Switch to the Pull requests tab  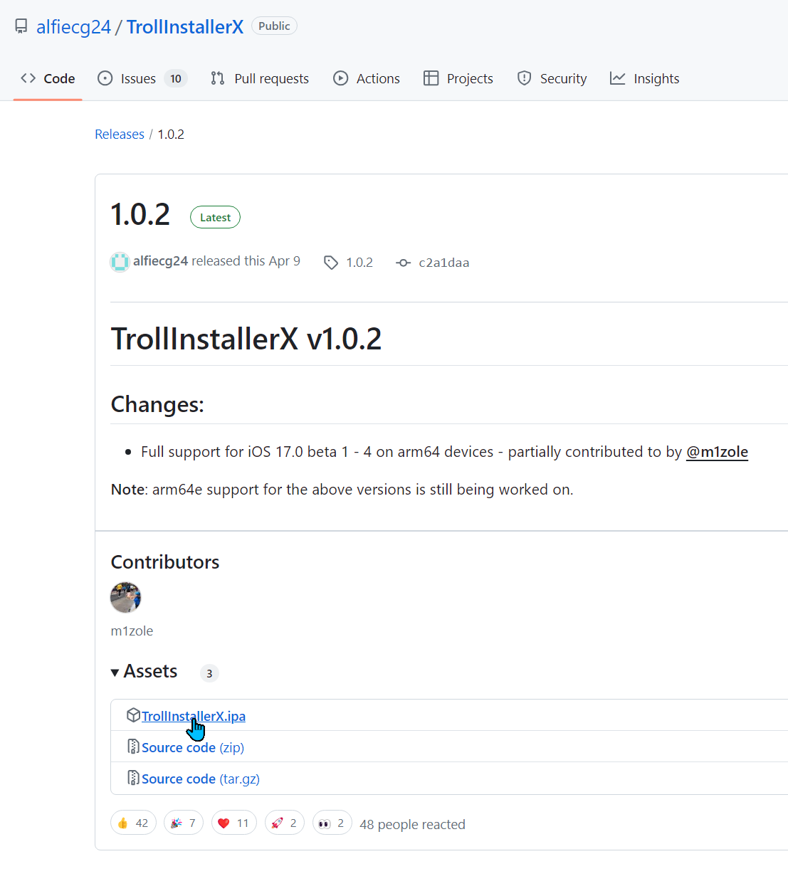pos(260,78)
